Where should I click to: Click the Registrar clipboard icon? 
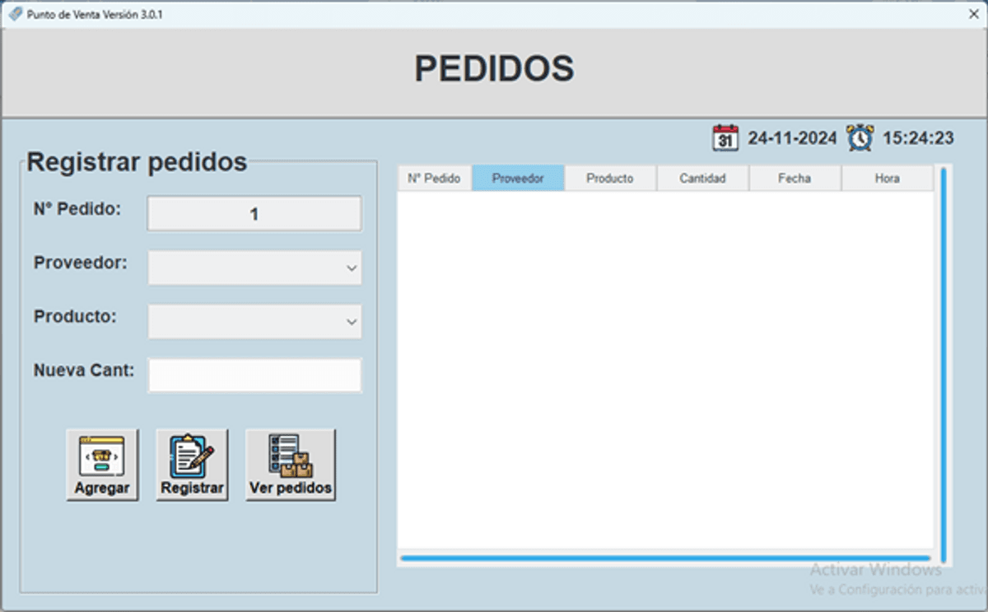click(192, 456)
